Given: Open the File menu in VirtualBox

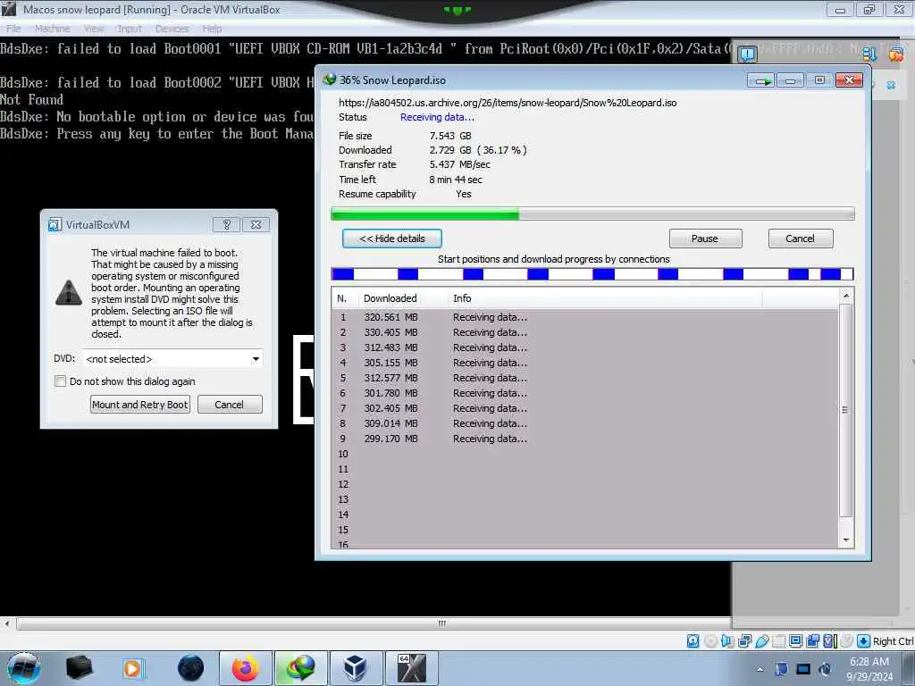Looking at the screenshot, I should 13,29.
